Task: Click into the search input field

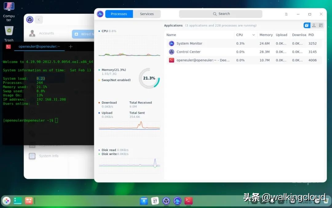Action: point(224,14)
